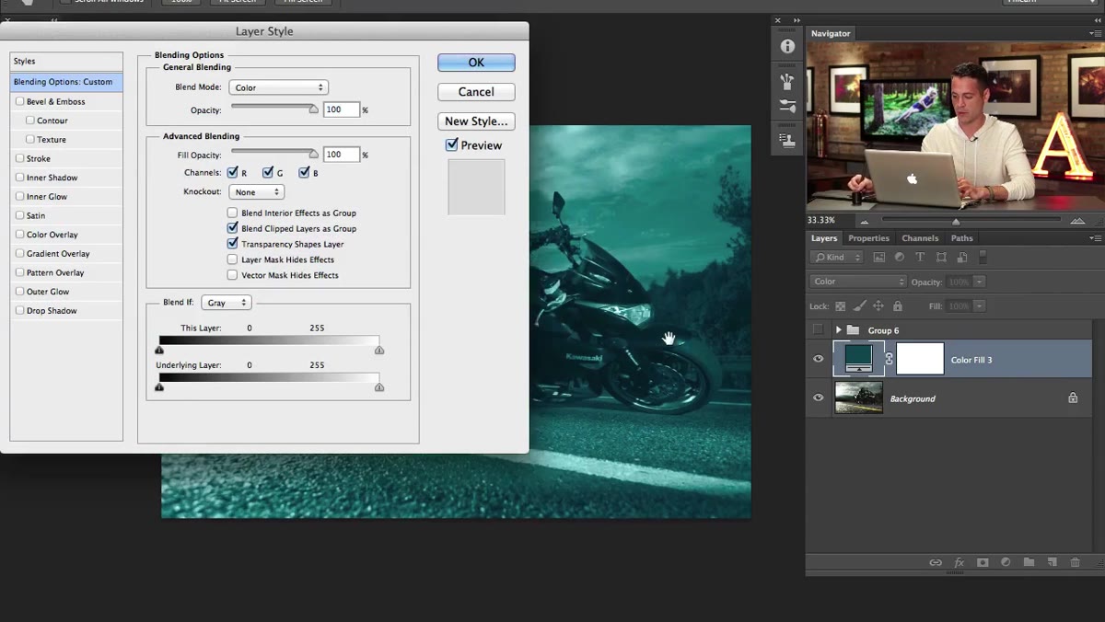Lock position move icon
The image size is (1105, 622).
click(878, 305)
